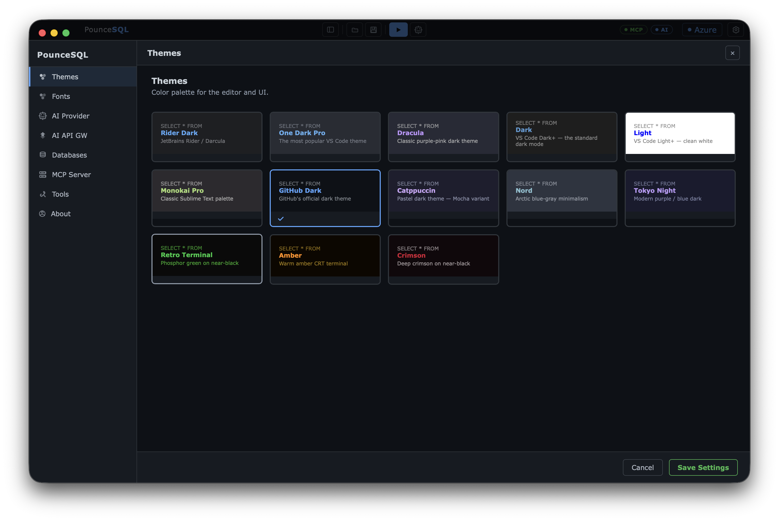The width and height of the screenshot is (779, 521).
Task: Click the save disk icon
Action: click(373, 30)
